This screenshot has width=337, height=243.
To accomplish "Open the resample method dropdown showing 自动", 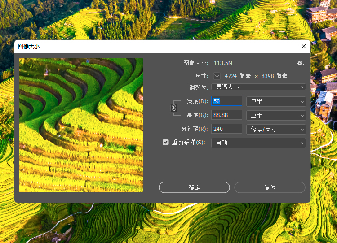I will [x=258, y=143].
